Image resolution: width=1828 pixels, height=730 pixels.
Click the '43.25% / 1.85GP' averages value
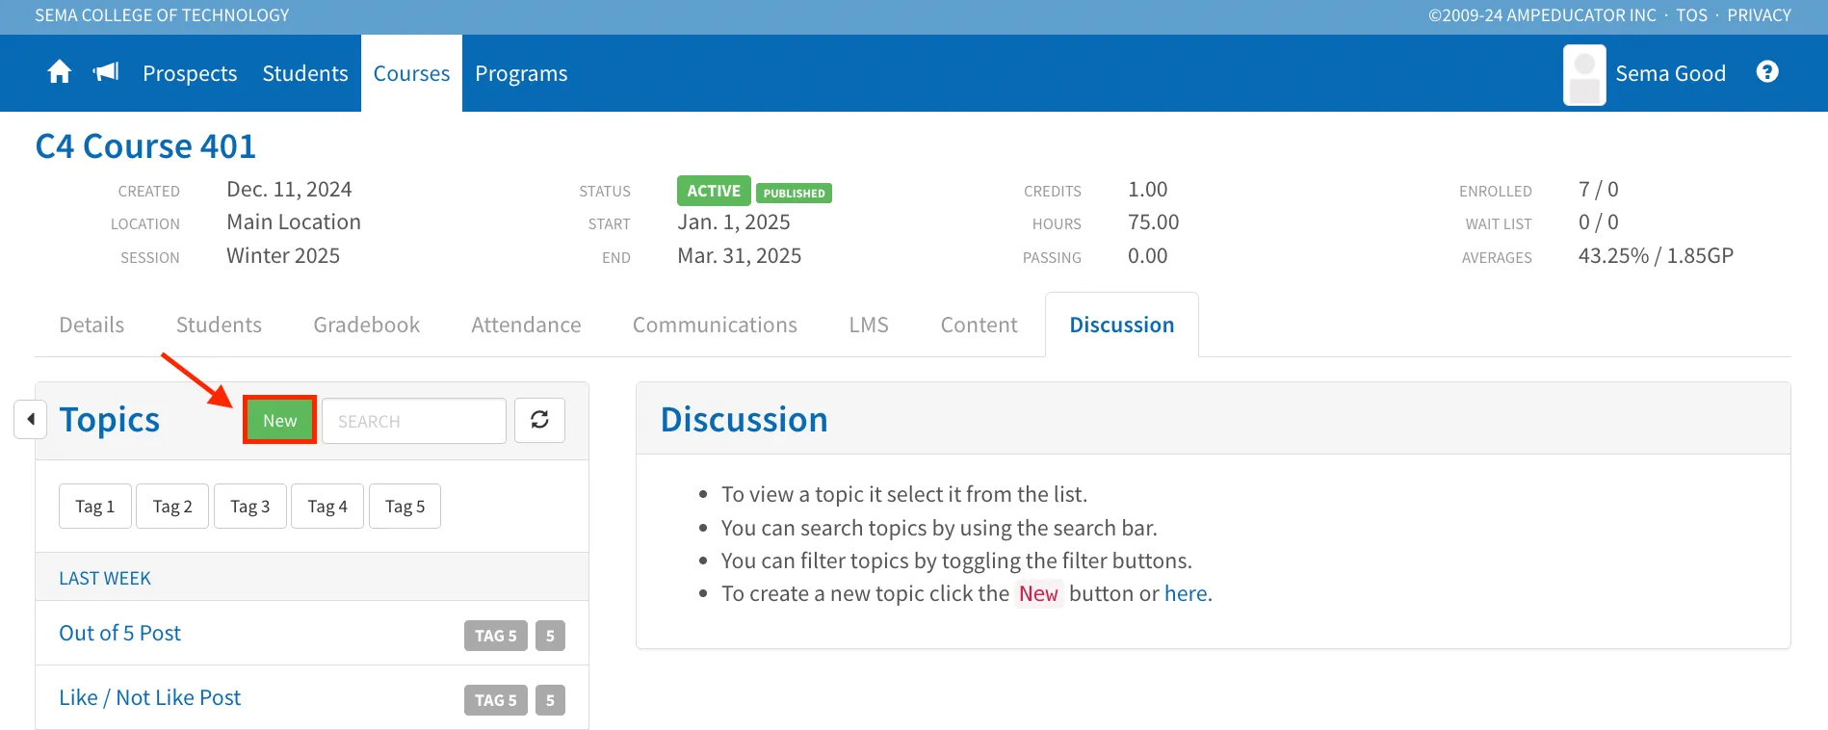[x=1656, y=255]
